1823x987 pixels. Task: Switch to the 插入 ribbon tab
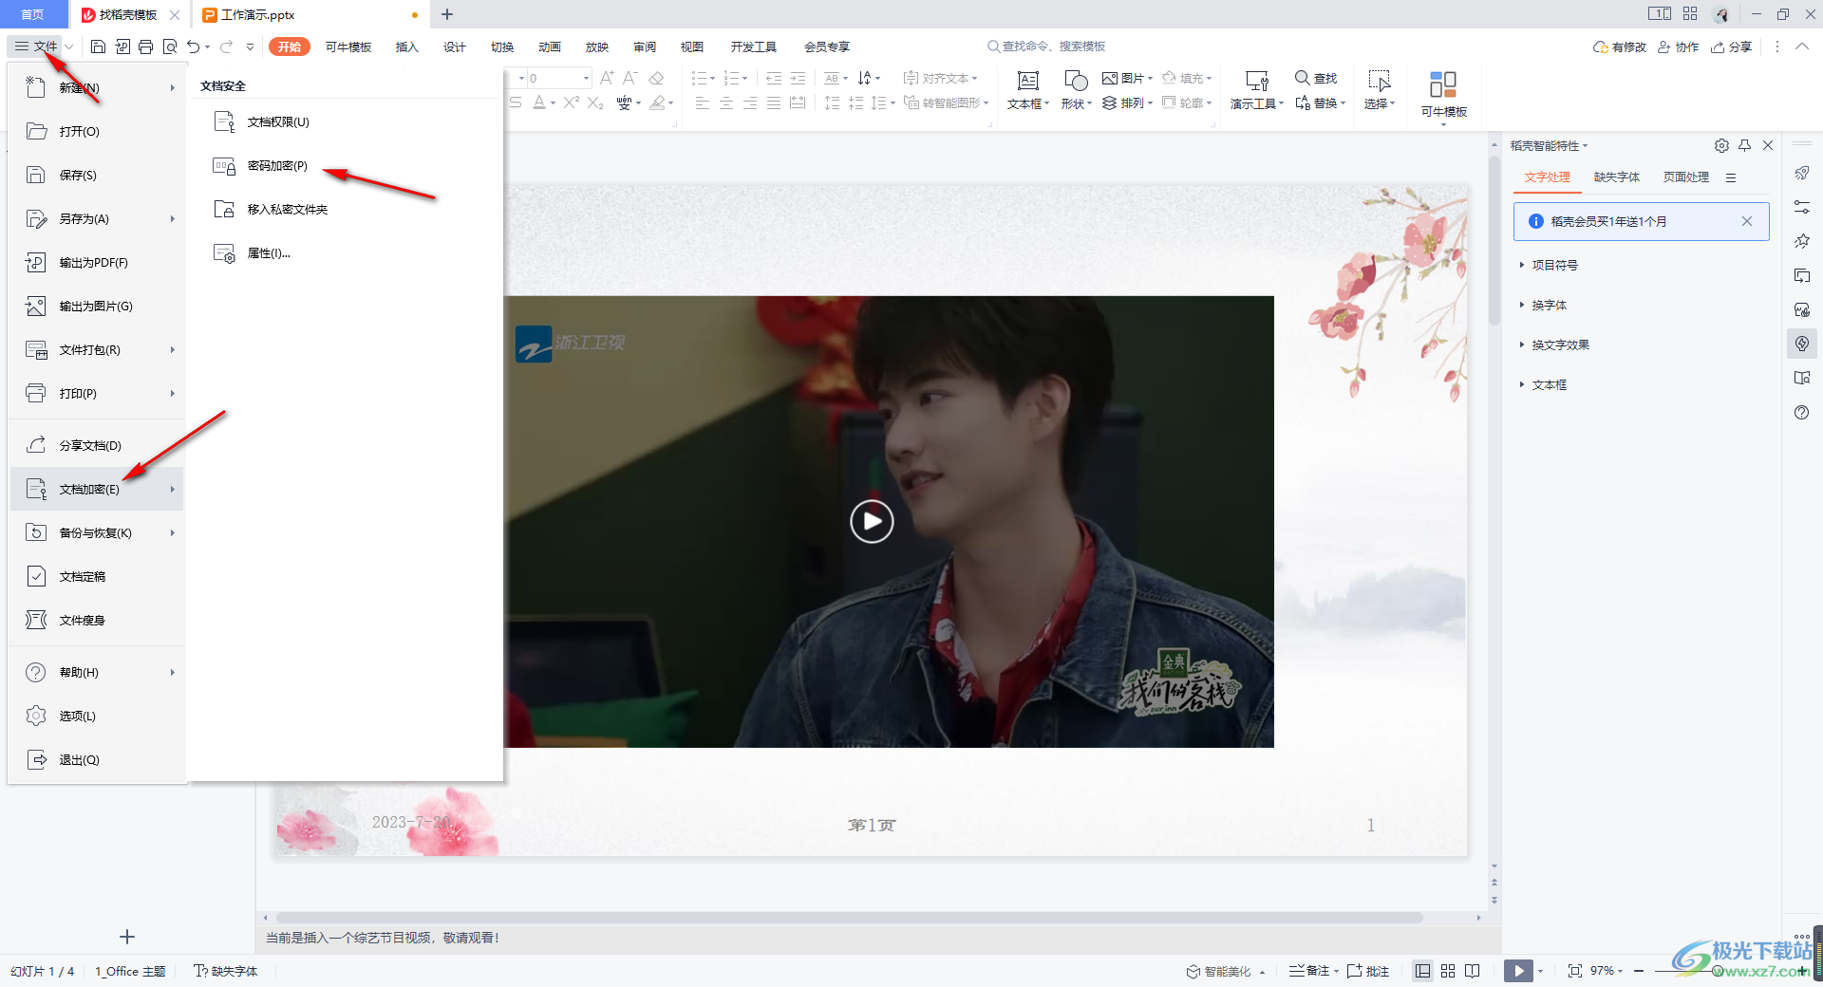(x=406, y=47)
